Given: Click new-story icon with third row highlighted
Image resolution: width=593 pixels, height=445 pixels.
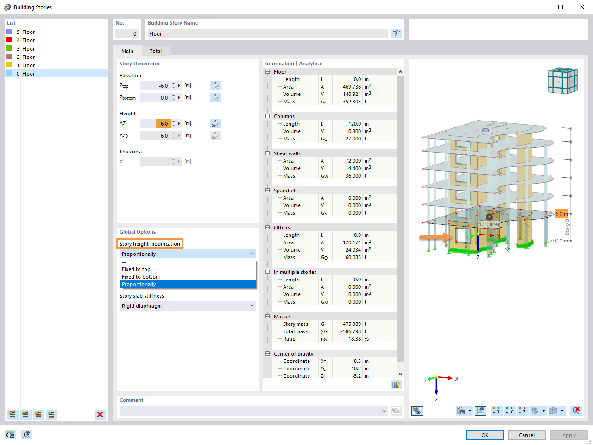Looking at the screenshot, I should pos(38,414).
